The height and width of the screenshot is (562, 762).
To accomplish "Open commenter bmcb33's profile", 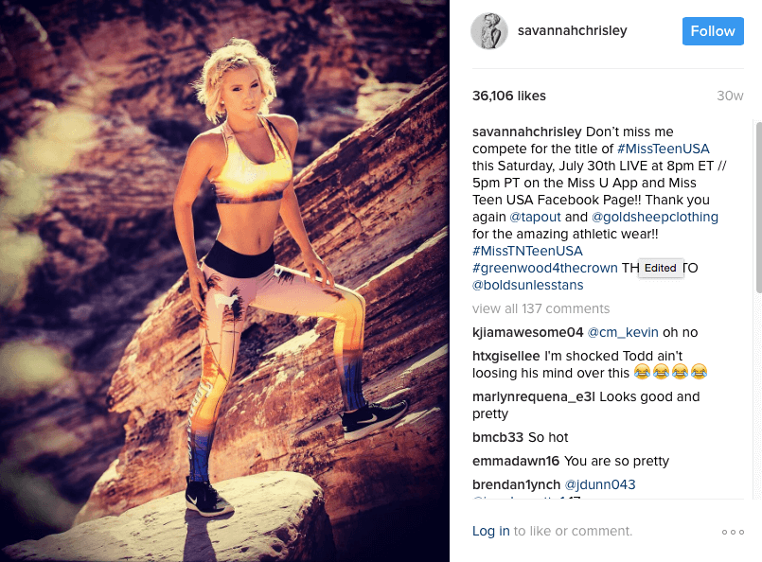I will [498, 438].
